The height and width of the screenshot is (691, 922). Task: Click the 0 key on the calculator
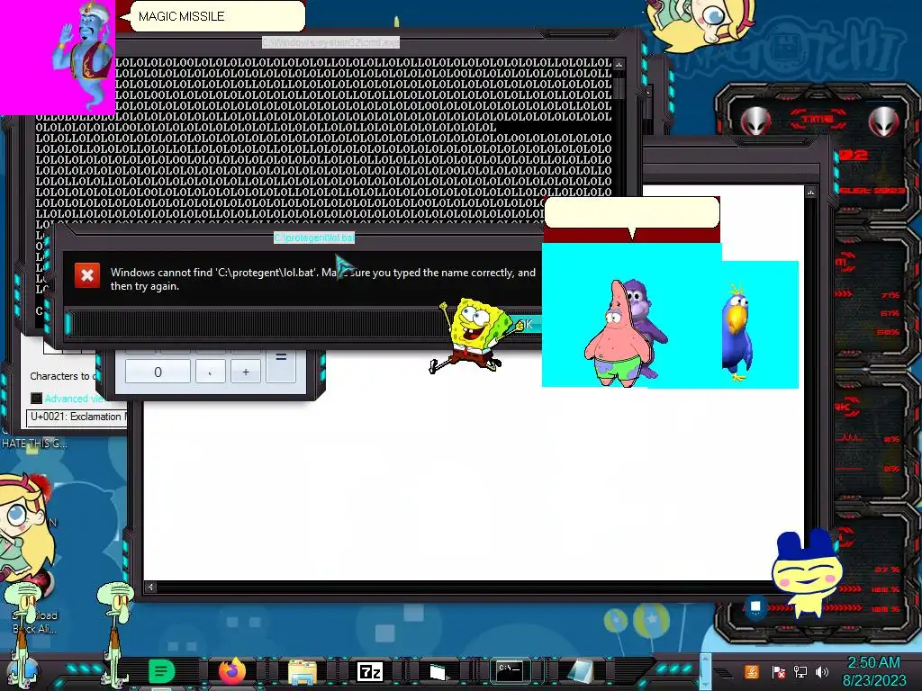pyautogui.click(x=158, y=372)
